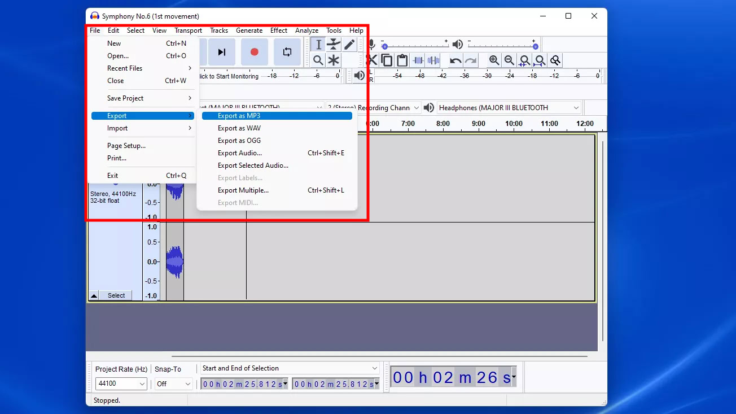Open the Project Rate dropdown
This screenshot has height=414, width=736.
coord(121,384)
